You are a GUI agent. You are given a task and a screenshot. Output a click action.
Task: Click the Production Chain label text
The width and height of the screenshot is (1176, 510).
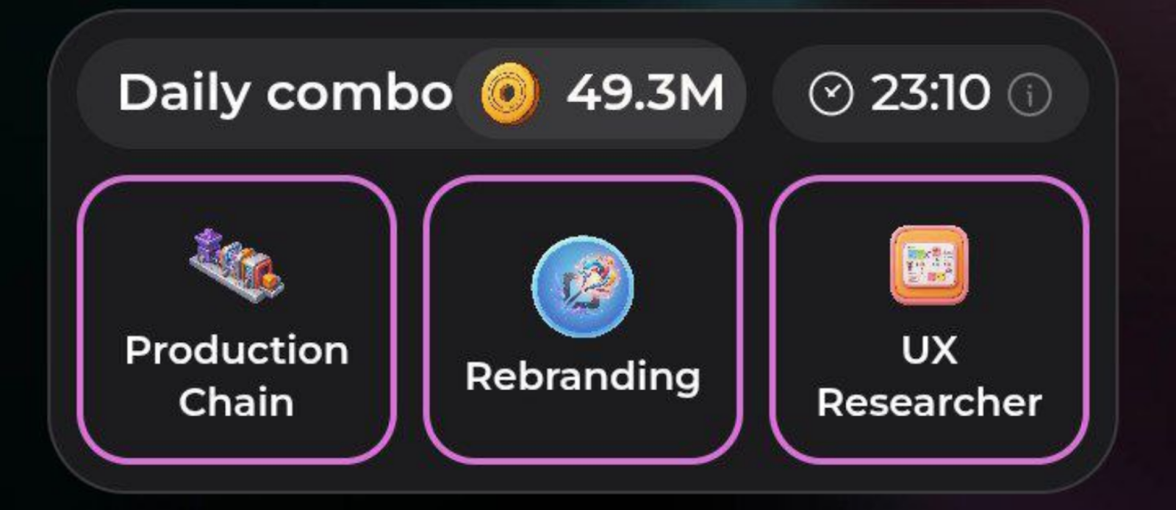tap(237, 376)
